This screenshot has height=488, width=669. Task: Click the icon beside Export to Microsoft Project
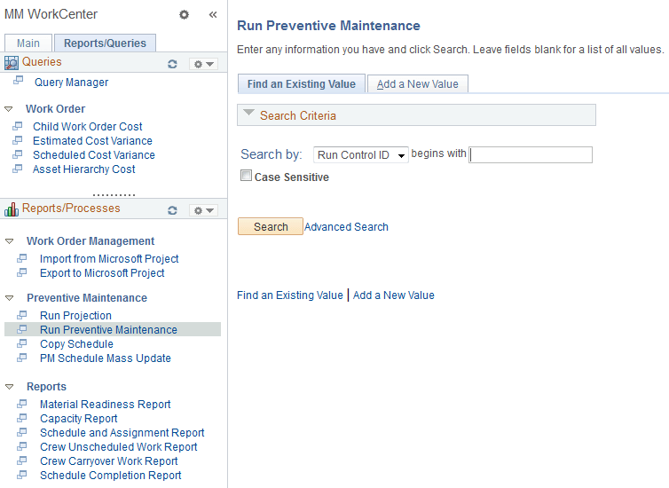point(22,272)
